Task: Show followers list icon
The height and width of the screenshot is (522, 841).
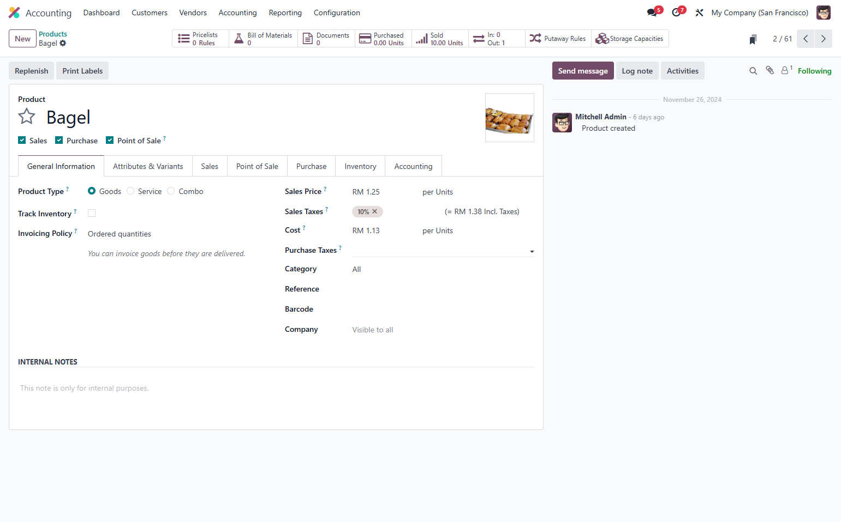Action: [x=786, y=70]
